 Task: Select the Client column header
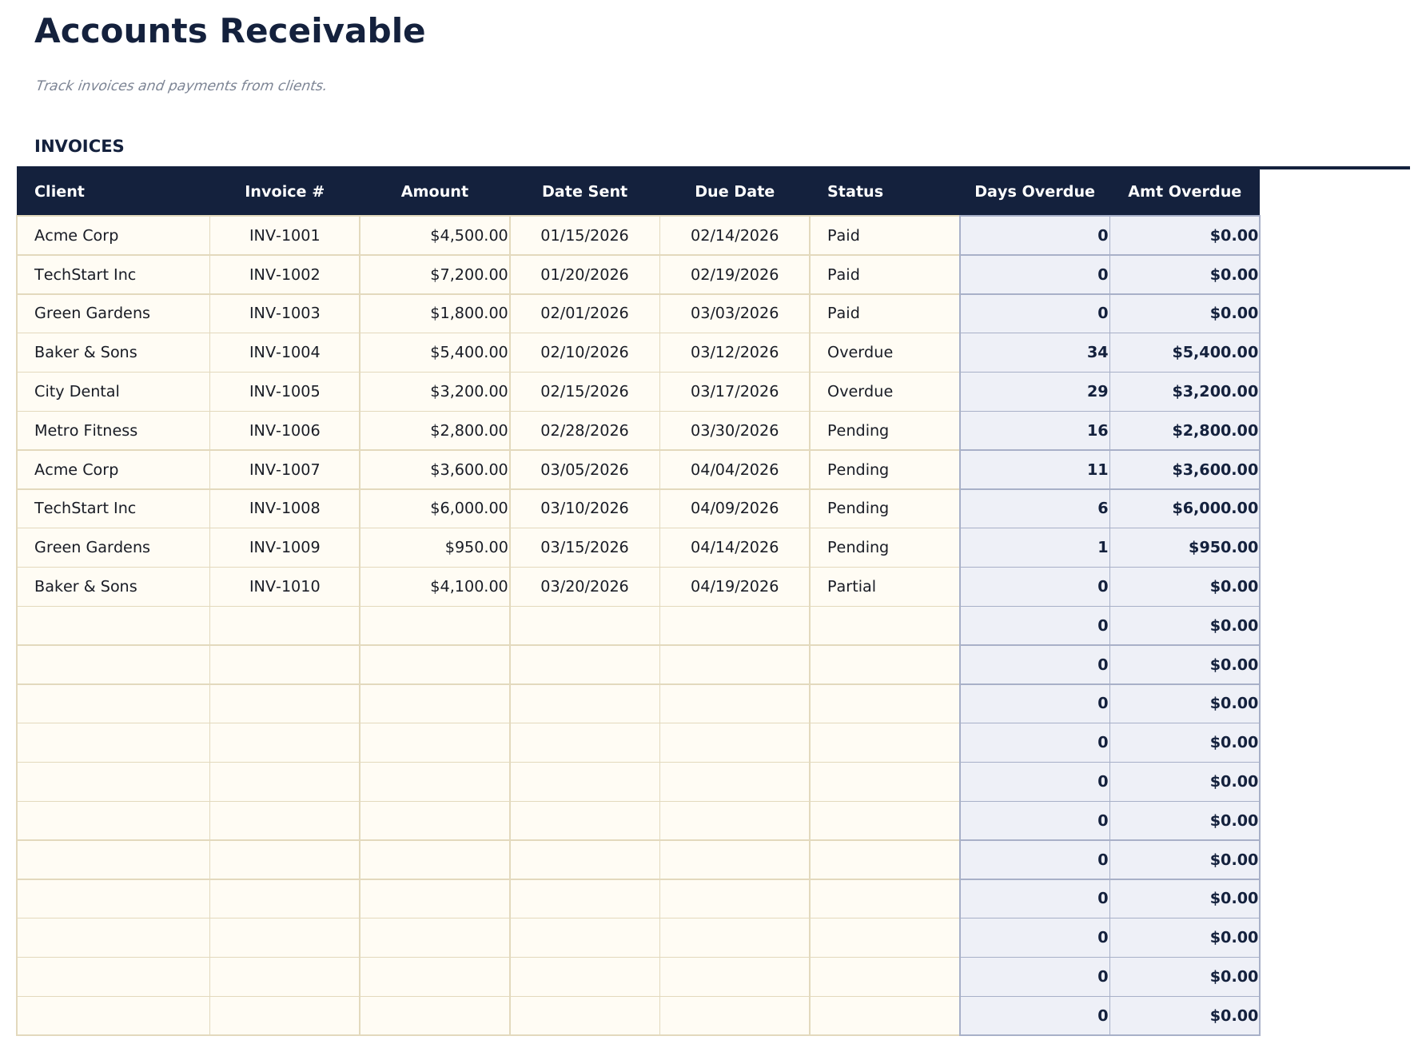[x=59, y=191]
